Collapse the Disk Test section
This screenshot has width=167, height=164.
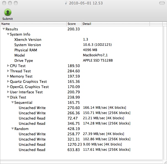pyautogui.click(x=8, y=97)
